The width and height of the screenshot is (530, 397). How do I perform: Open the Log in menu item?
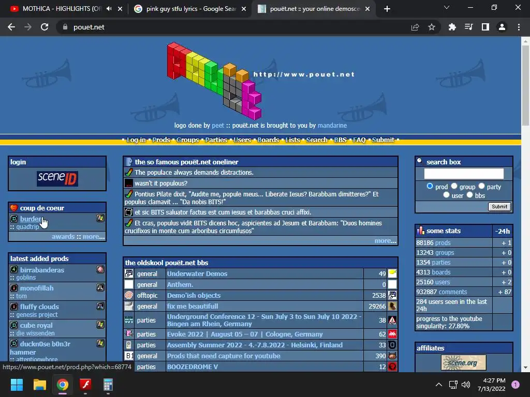pyautogui.click(x=136, y=140)
